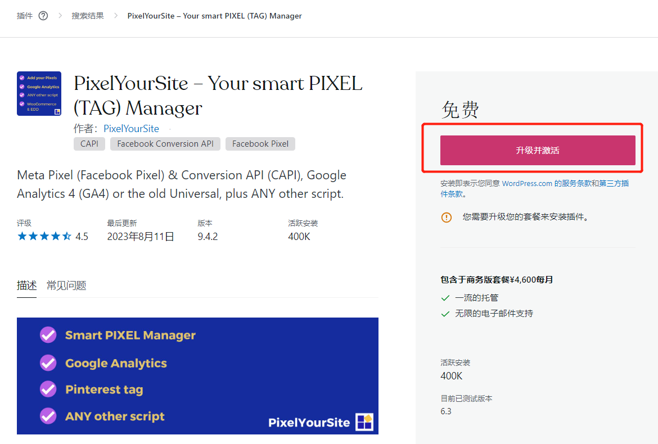The height and width of the screenshot is (444, 658).
Task: Click the orange warning icon beside upgrade notice
Action: click(x=447, y=217)
